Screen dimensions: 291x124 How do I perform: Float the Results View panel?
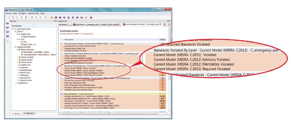(x=168, y=21)
